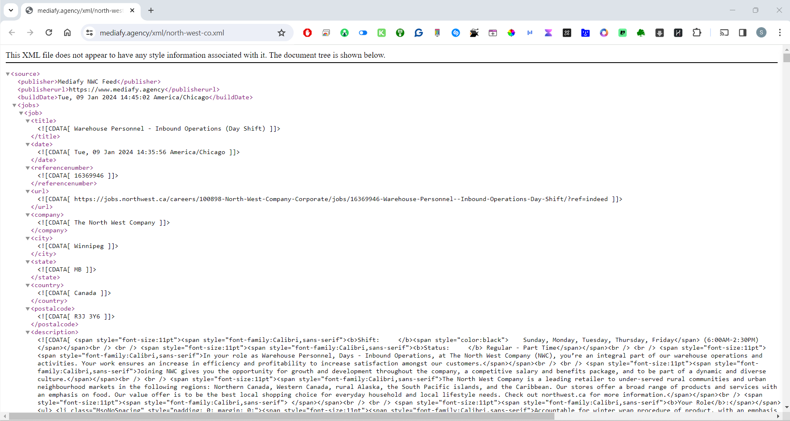View site information icon in address bar
The image size is (790, 421).
point(89,33)
